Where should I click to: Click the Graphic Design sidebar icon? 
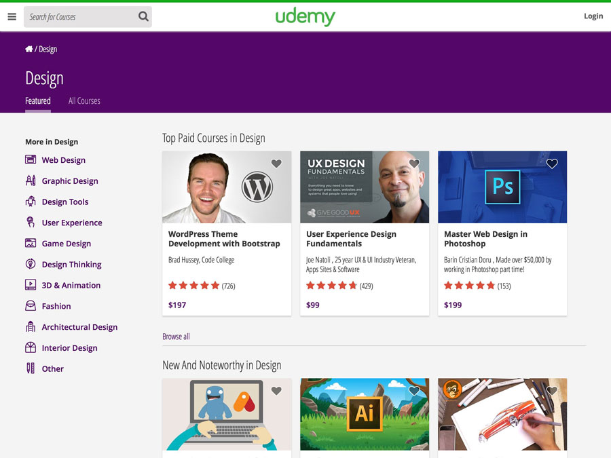[31, 180]
